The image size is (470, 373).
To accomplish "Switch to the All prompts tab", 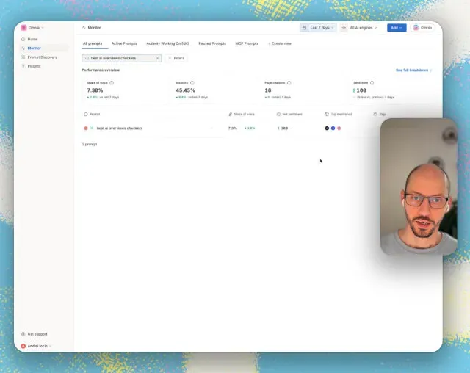I will point(93,43).
